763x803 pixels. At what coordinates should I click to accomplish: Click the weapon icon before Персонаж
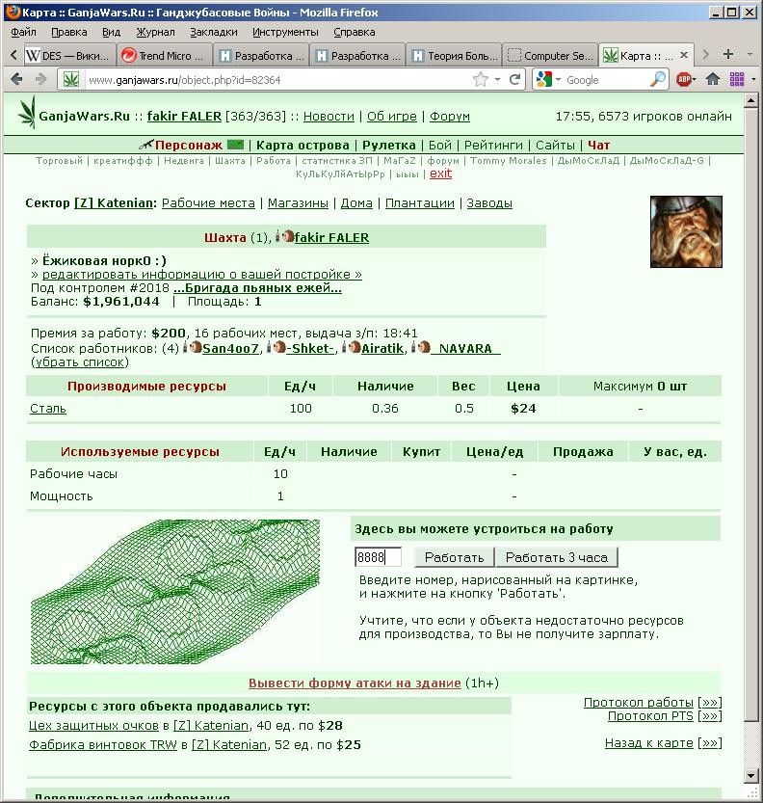pos(145,145)
